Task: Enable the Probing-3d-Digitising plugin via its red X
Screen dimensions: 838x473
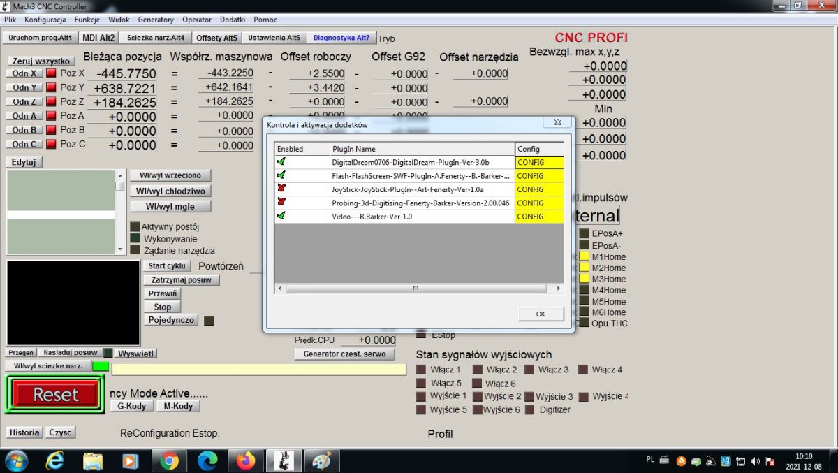Action: 281,203
